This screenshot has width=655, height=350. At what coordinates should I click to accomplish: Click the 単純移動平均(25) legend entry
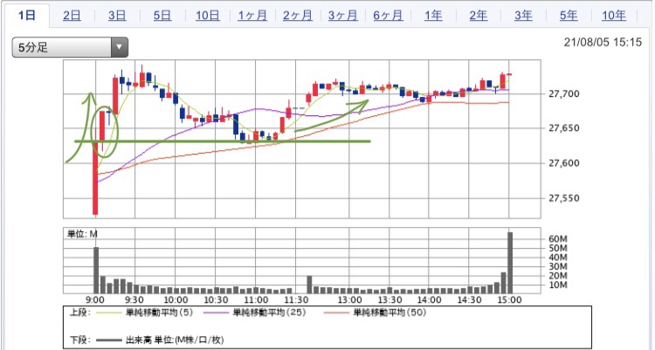pyautogui.click(x=255, y=312)
